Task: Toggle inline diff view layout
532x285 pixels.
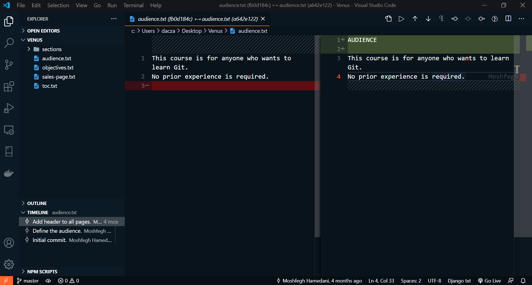Action: [508, 19]
